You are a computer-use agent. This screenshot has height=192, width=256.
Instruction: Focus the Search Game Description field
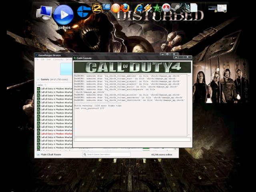pos(107,154)
